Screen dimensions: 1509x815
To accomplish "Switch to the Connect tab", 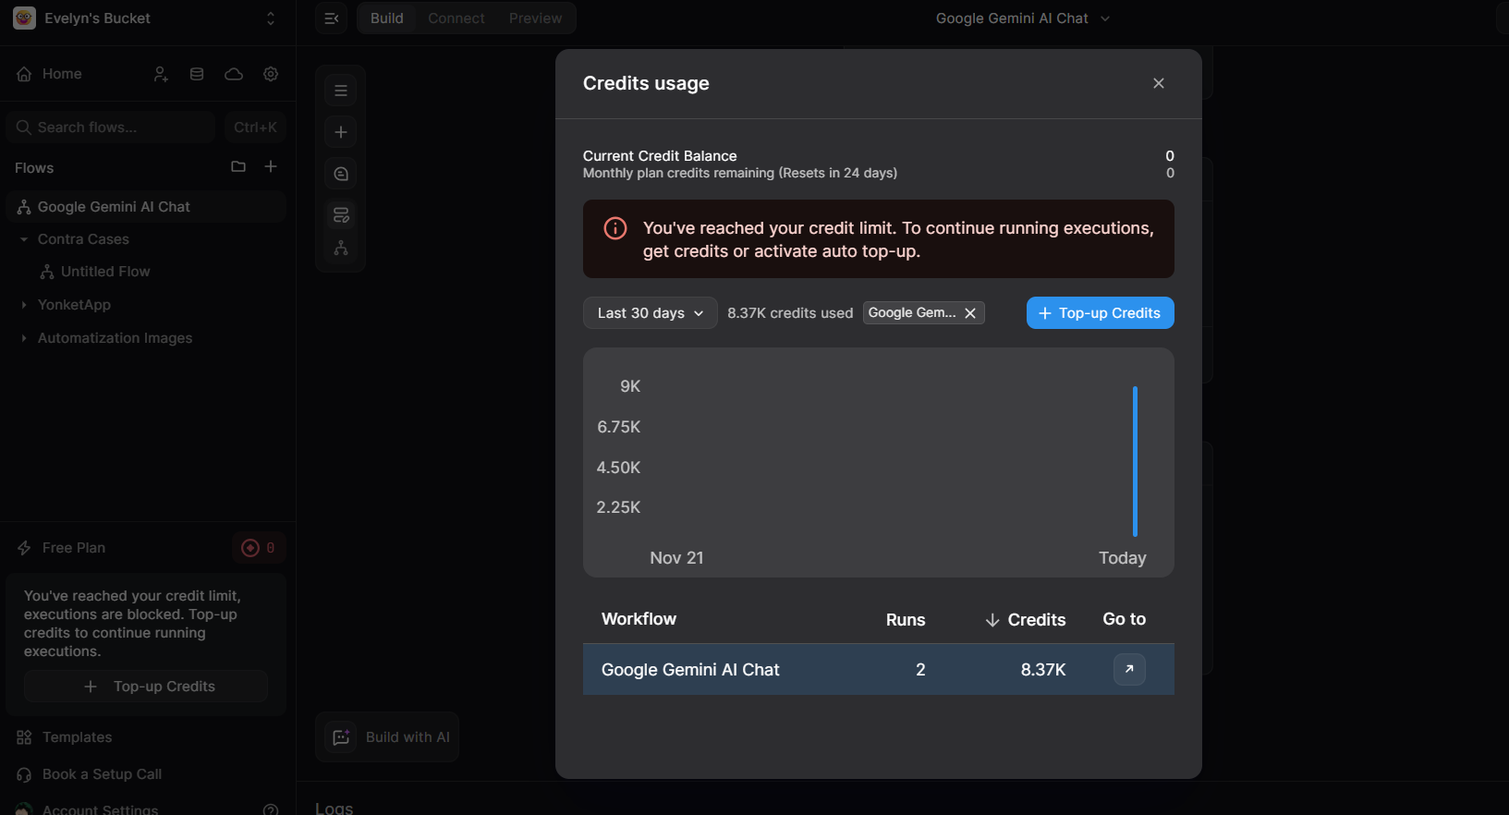I will 456,18.
